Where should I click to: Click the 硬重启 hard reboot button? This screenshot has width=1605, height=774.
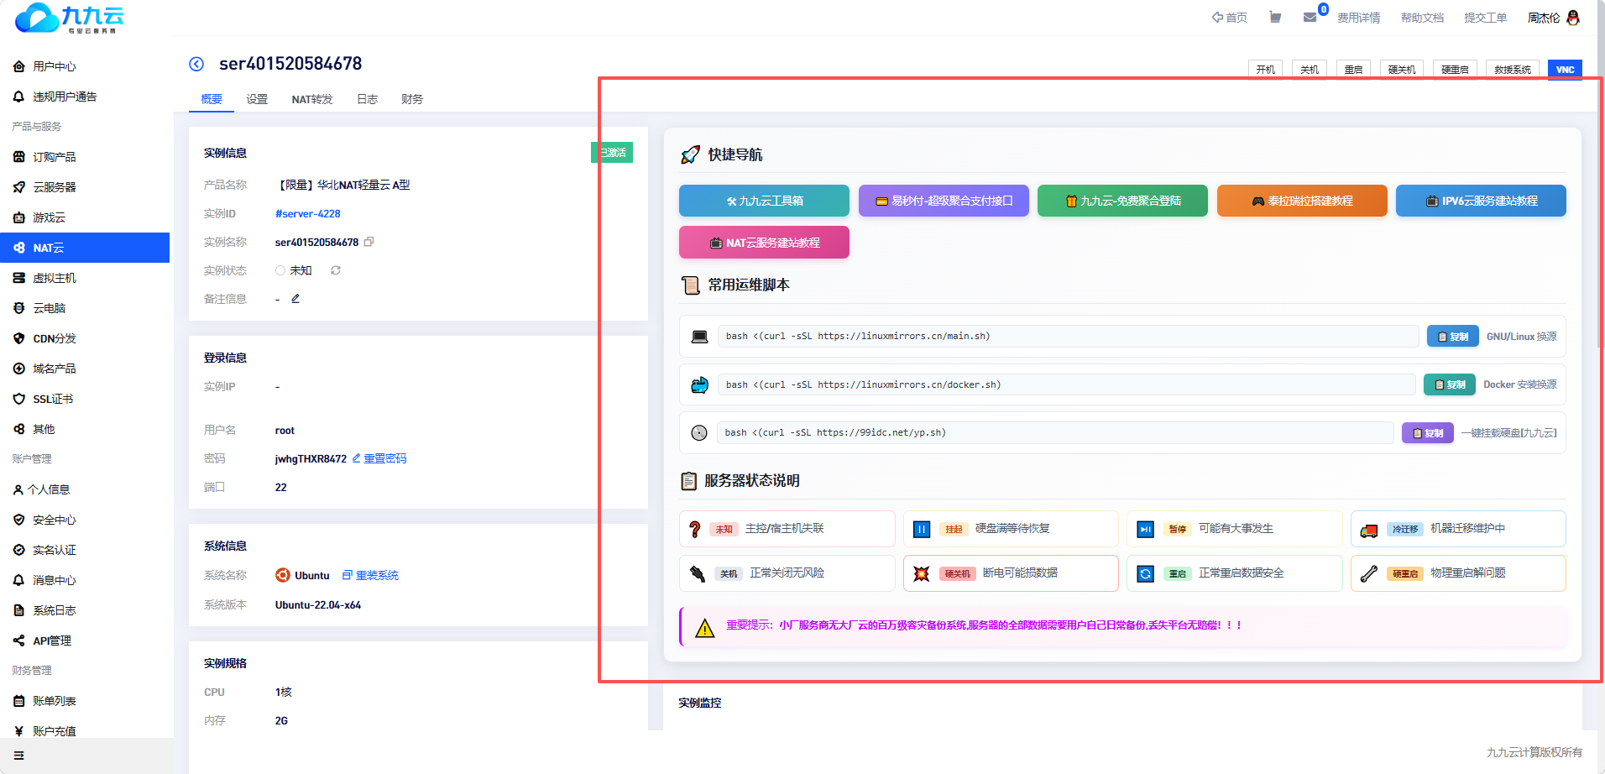[1455, 69]
